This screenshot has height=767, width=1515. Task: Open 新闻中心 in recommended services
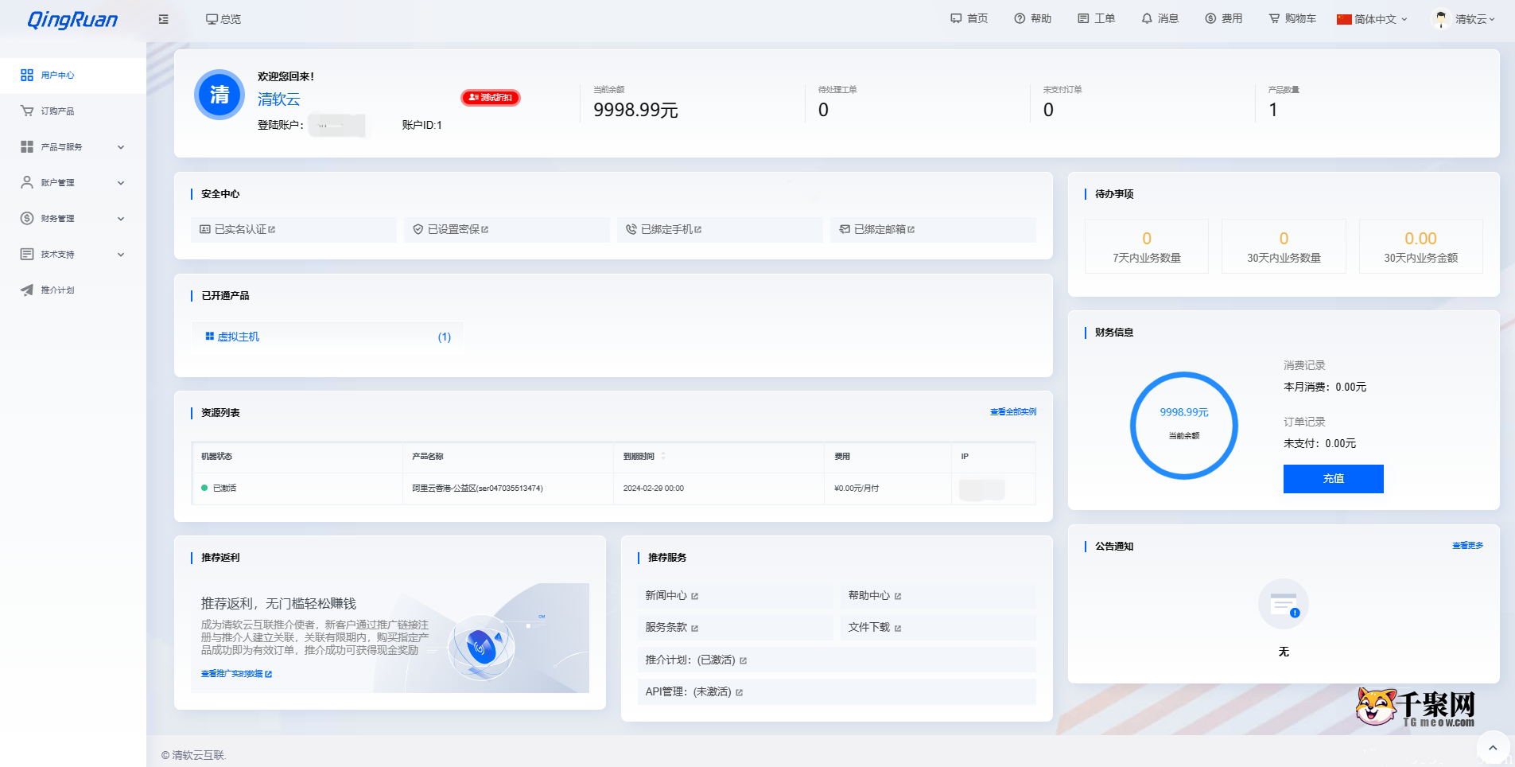tap(736, 595)
